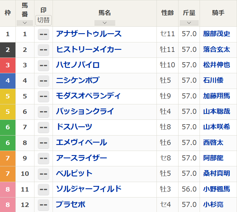Open the 斤量 sort dropdown
The image size is (237, 212).
point(189,23)
